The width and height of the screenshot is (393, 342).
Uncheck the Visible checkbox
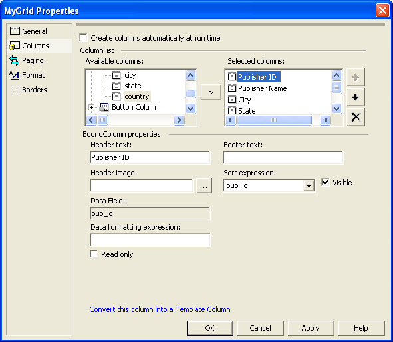pos(325,182)
